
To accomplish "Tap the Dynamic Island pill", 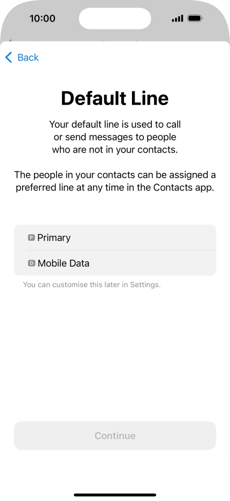I will pos(115,18).
